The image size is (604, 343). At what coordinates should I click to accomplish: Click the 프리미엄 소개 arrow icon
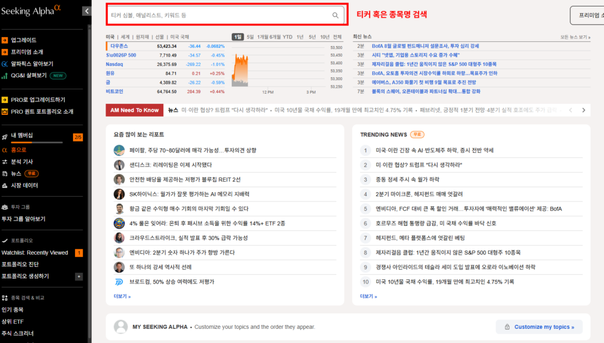(x=5, y=52)
